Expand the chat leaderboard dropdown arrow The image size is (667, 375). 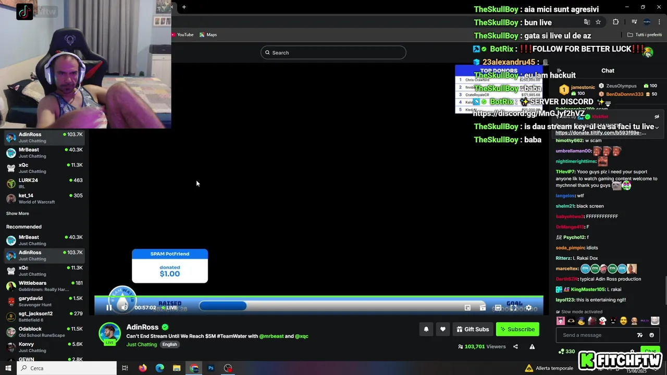pyautogui.click(x=608, y=104)
